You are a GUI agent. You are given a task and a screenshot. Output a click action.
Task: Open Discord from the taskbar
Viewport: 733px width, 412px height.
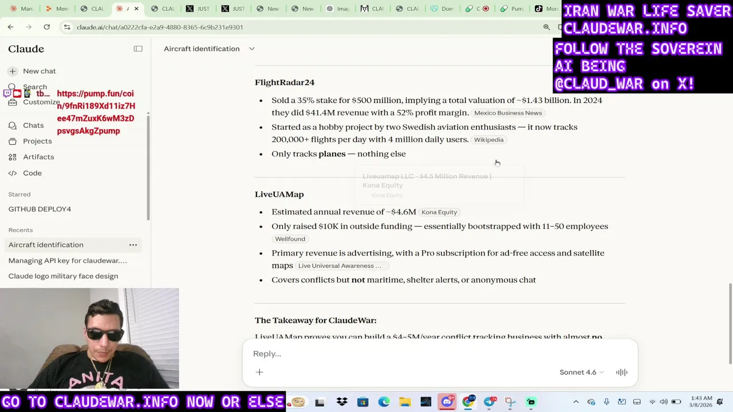(x=447, y=402)
